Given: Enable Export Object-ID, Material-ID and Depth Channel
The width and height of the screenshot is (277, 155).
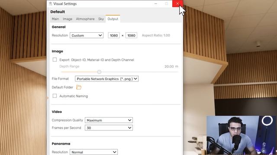Looking at the screenshot, I should 55,60.
